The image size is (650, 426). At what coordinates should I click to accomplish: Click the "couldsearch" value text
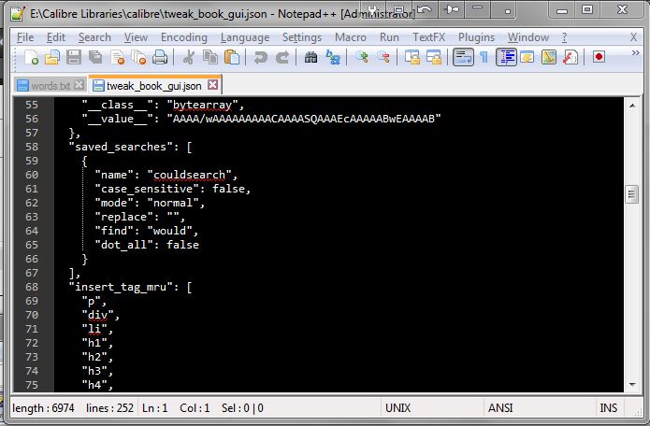(189, 175)
